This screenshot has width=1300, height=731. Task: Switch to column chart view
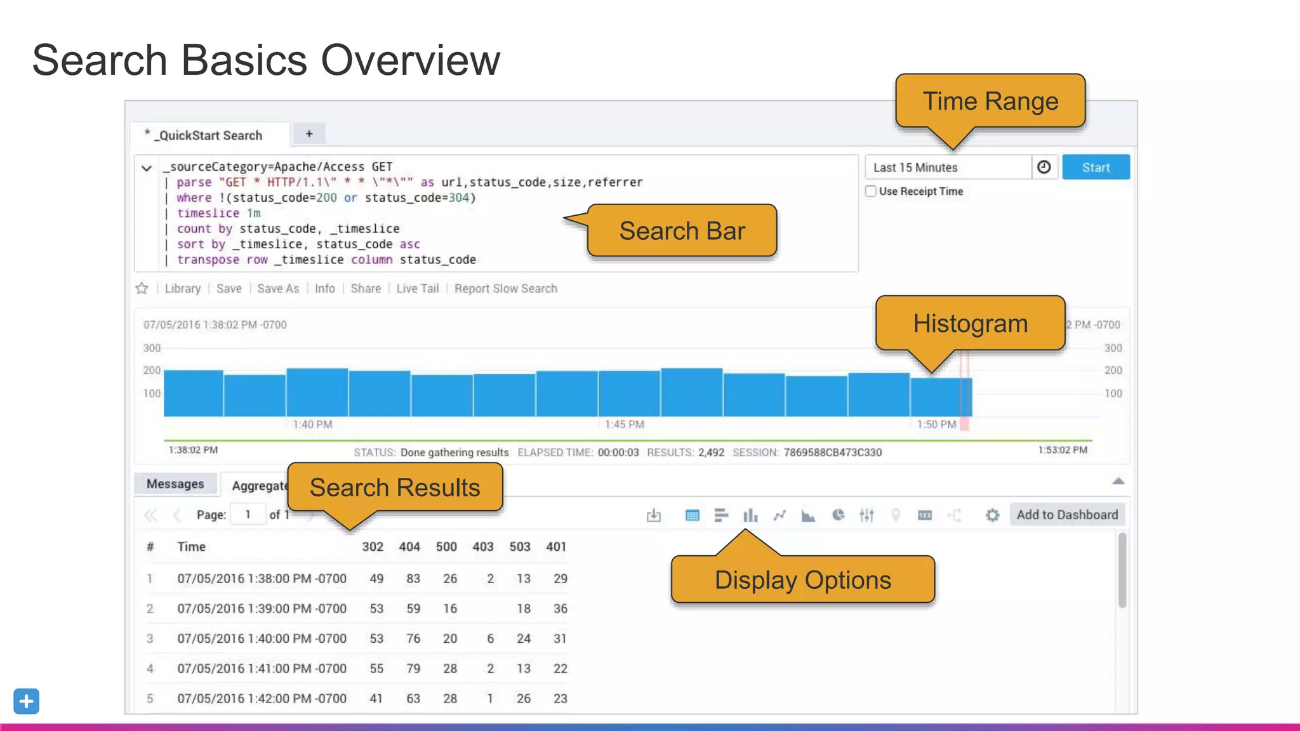pyautogui.click(x=750, y=515)
